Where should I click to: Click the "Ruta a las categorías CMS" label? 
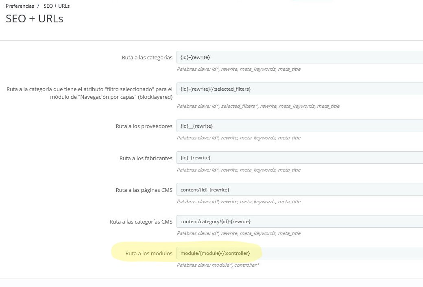[141, 222]
